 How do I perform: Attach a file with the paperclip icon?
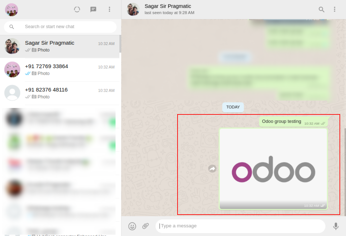(x=145, y=226)
